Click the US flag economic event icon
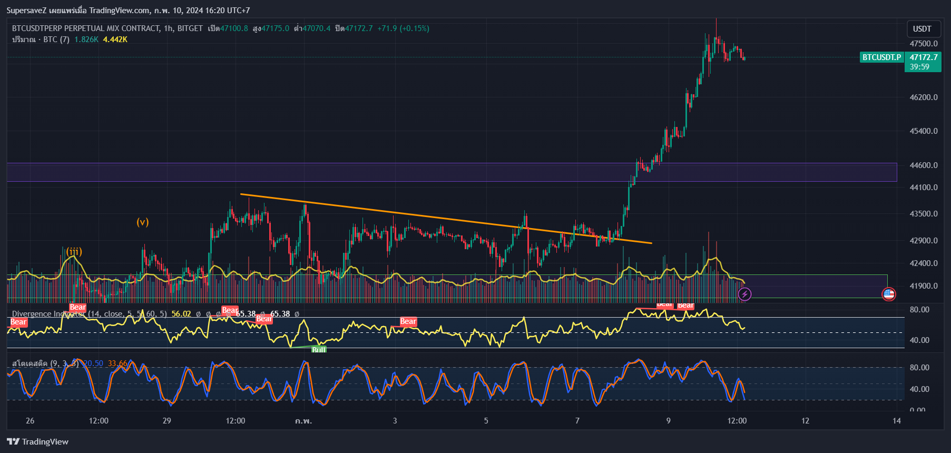This screenshot has height=453, width=951. [889, 294]
